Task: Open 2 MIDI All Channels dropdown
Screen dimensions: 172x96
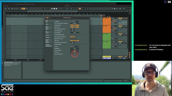Action: [114, 27]
